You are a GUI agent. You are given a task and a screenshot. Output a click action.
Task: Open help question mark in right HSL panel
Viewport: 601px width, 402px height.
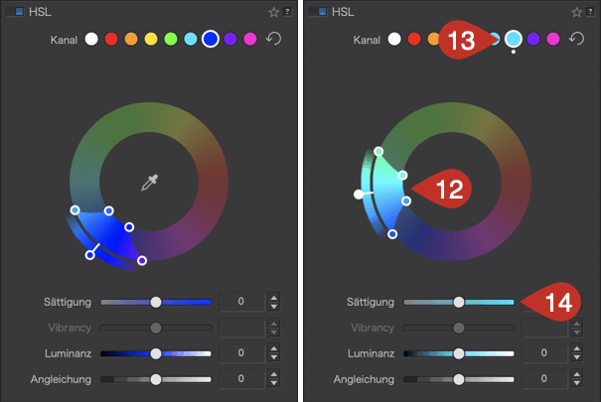pos(590,12)
